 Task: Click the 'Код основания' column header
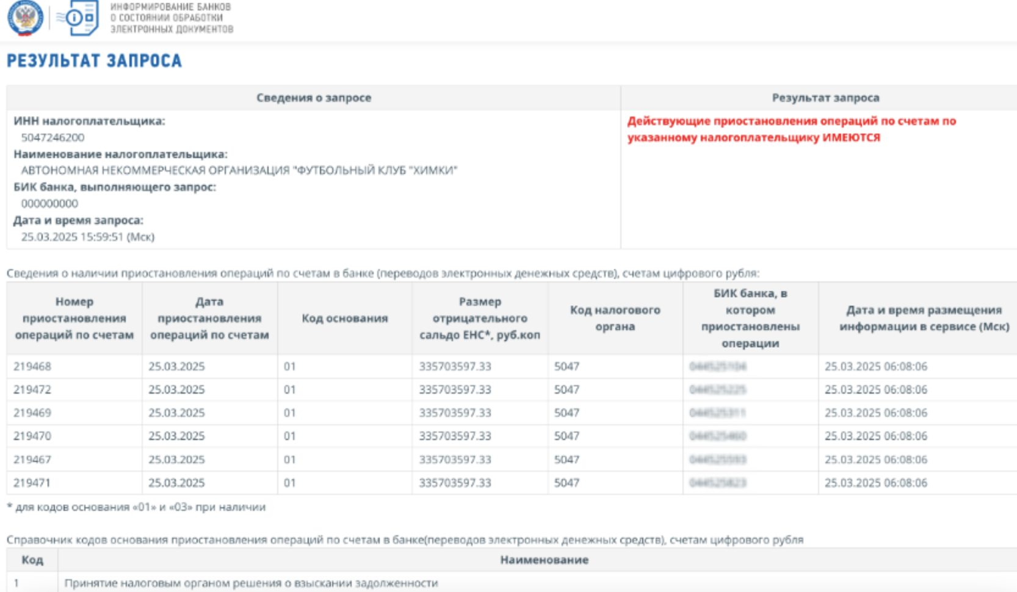point(345,318)
